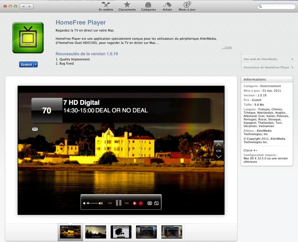Click the pause button in player
Image resolution: width=298 pixels, height=242 pixels.
point(118,203)
